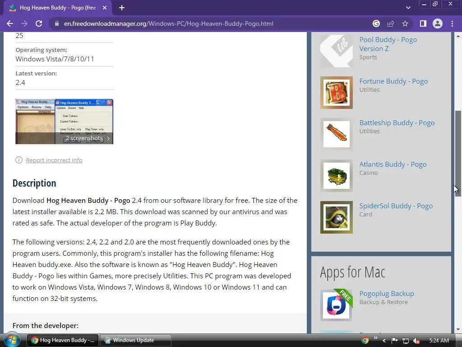Reload the current page

click(x=39, y=23)
